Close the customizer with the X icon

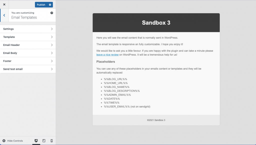tap(4, 4)
